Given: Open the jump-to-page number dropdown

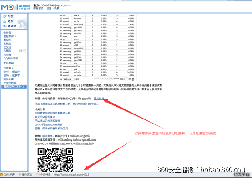Looking at the screenshot, I should (126, 79).
